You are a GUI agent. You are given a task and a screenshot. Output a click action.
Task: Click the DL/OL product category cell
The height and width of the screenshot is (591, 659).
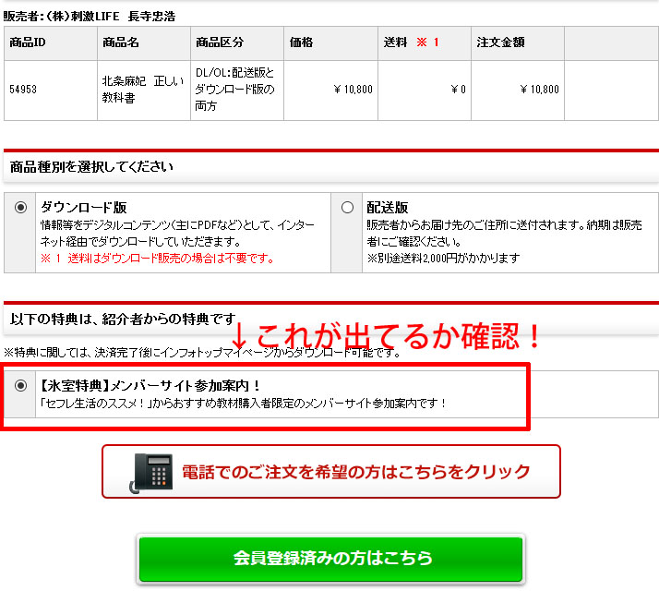235,90
